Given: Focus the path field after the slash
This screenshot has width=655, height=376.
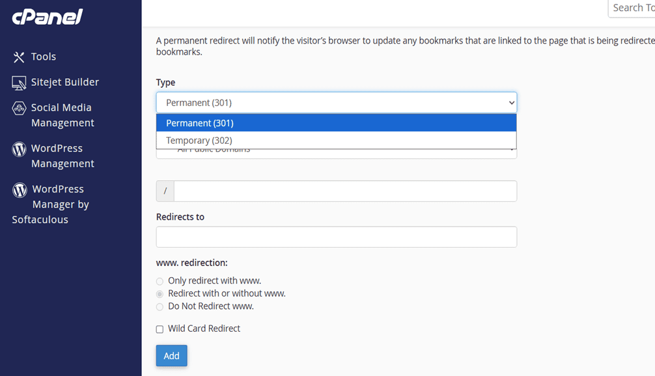Looking at the screenshot, I should coord(345,191).
